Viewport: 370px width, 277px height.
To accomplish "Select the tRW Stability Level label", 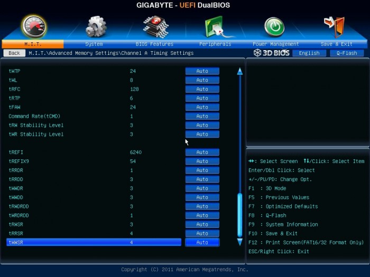I will (x=36, y=126).
